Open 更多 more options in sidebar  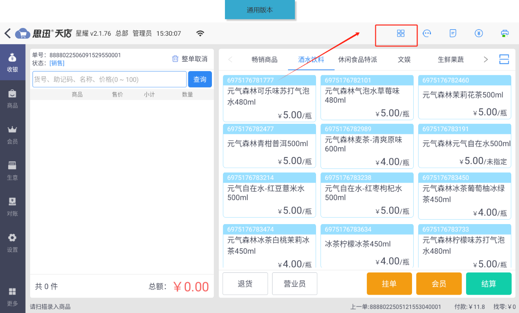[13, 297]
